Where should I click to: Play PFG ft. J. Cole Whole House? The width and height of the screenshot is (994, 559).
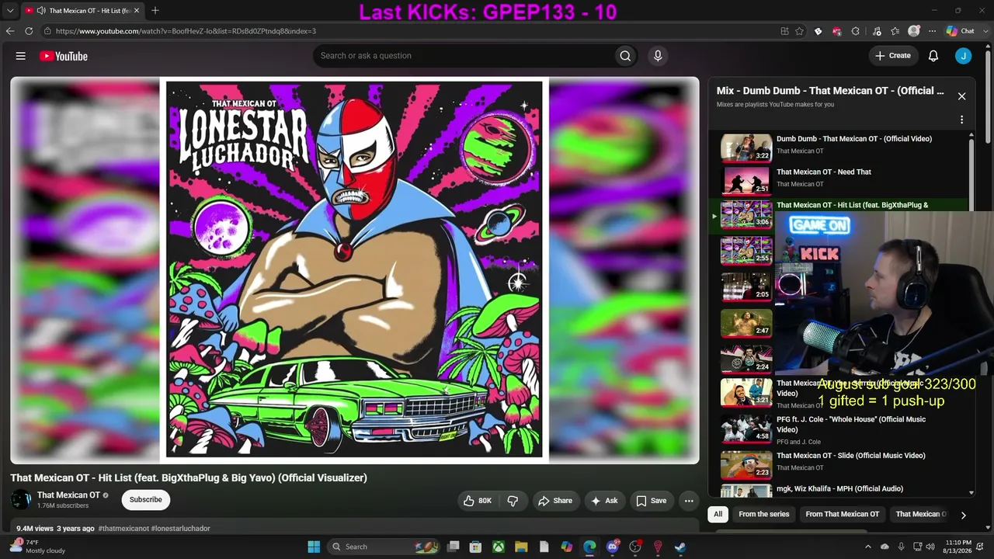click(x=843, y=429)
